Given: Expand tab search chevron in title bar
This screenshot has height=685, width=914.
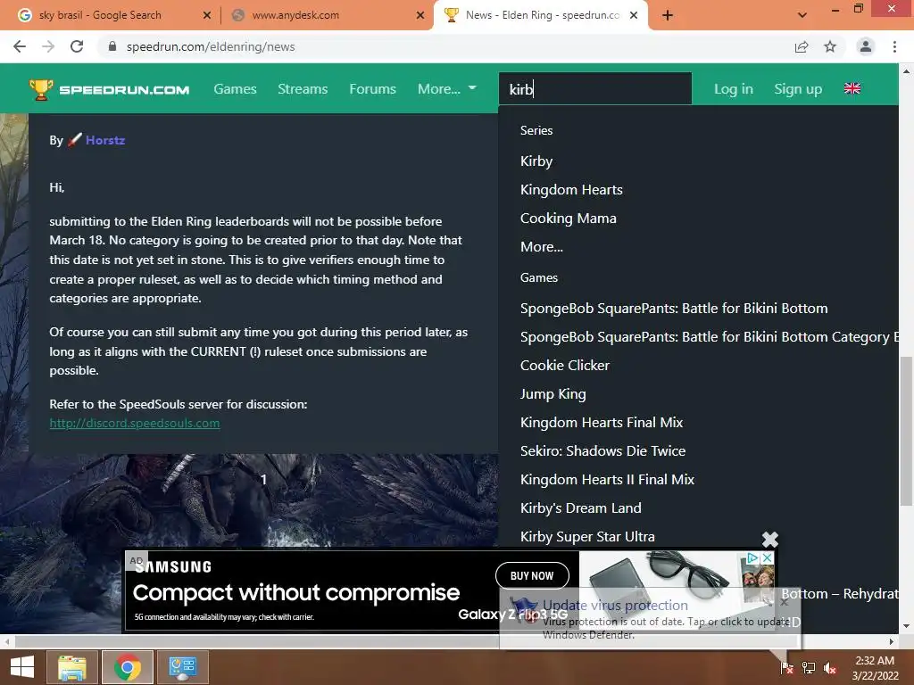Looking at the screenshot, I should [802, 15].
